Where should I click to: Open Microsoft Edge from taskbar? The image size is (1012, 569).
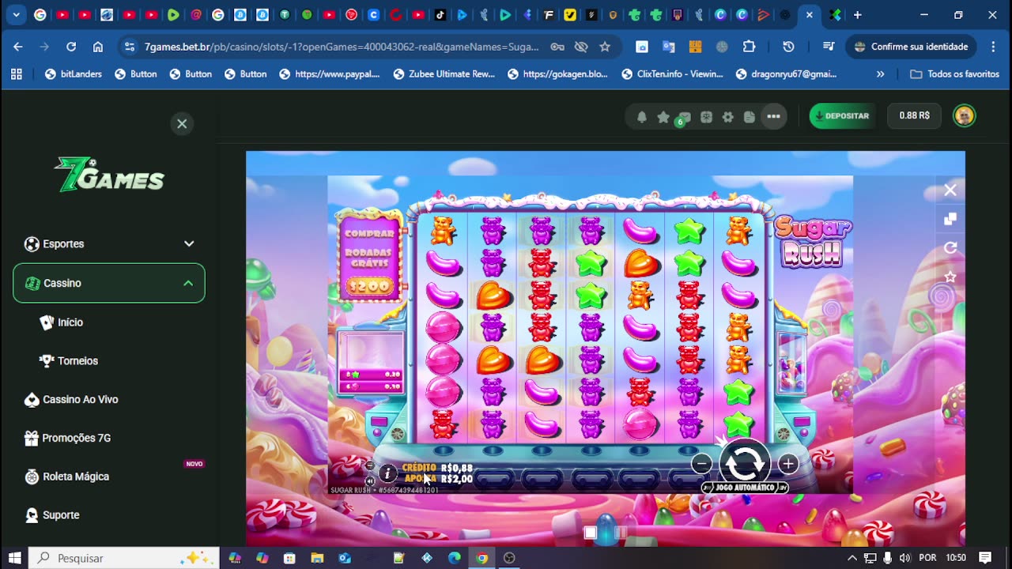[x=455, y=558]
